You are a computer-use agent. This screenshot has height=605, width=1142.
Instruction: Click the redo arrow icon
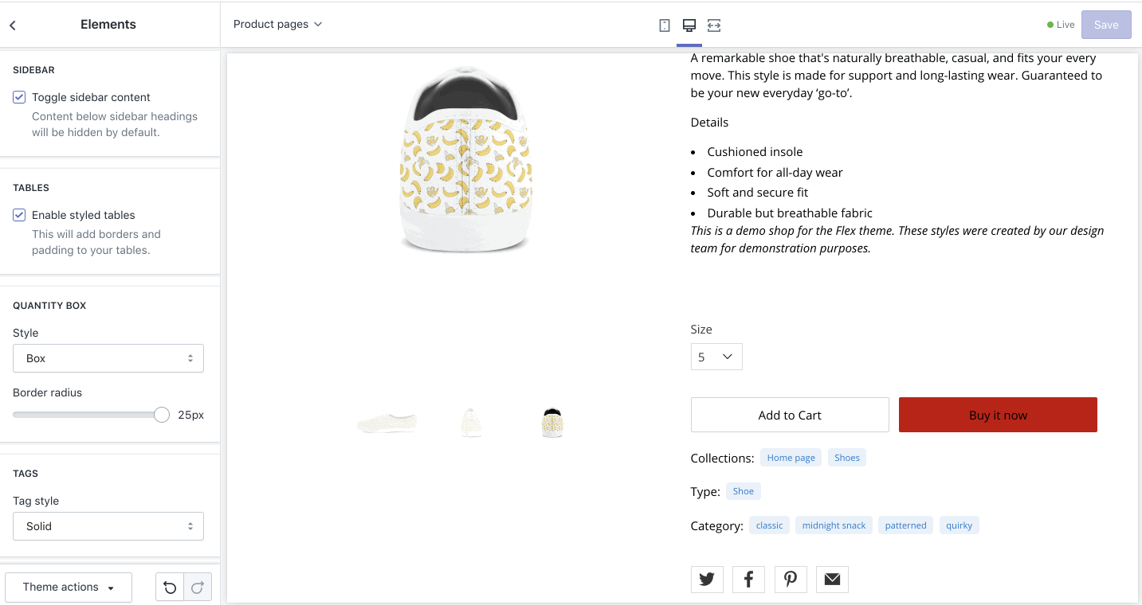[197, 587]
